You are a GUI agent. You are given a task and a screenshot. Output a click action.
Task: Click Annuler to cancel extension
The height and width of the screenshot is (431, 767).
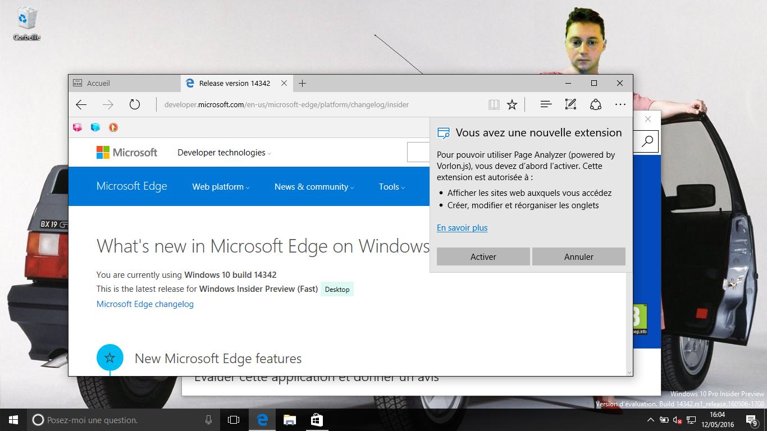[578, 256]
